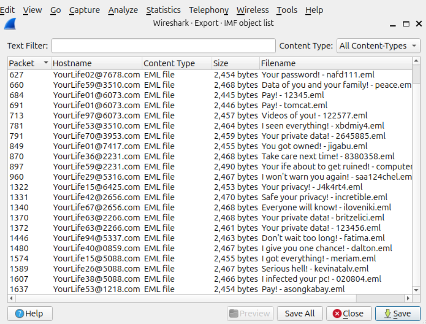
Task: Sort by Size column header
Action: click(235, 63)
